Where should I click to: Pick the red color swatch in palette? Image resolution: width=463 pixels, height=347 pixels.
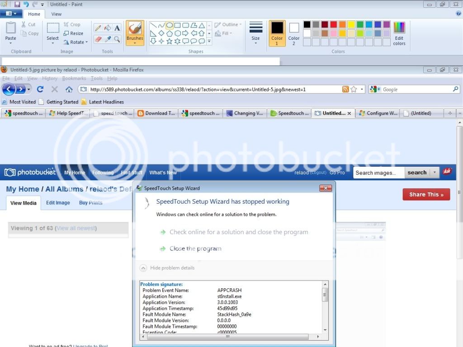(333, 24)
